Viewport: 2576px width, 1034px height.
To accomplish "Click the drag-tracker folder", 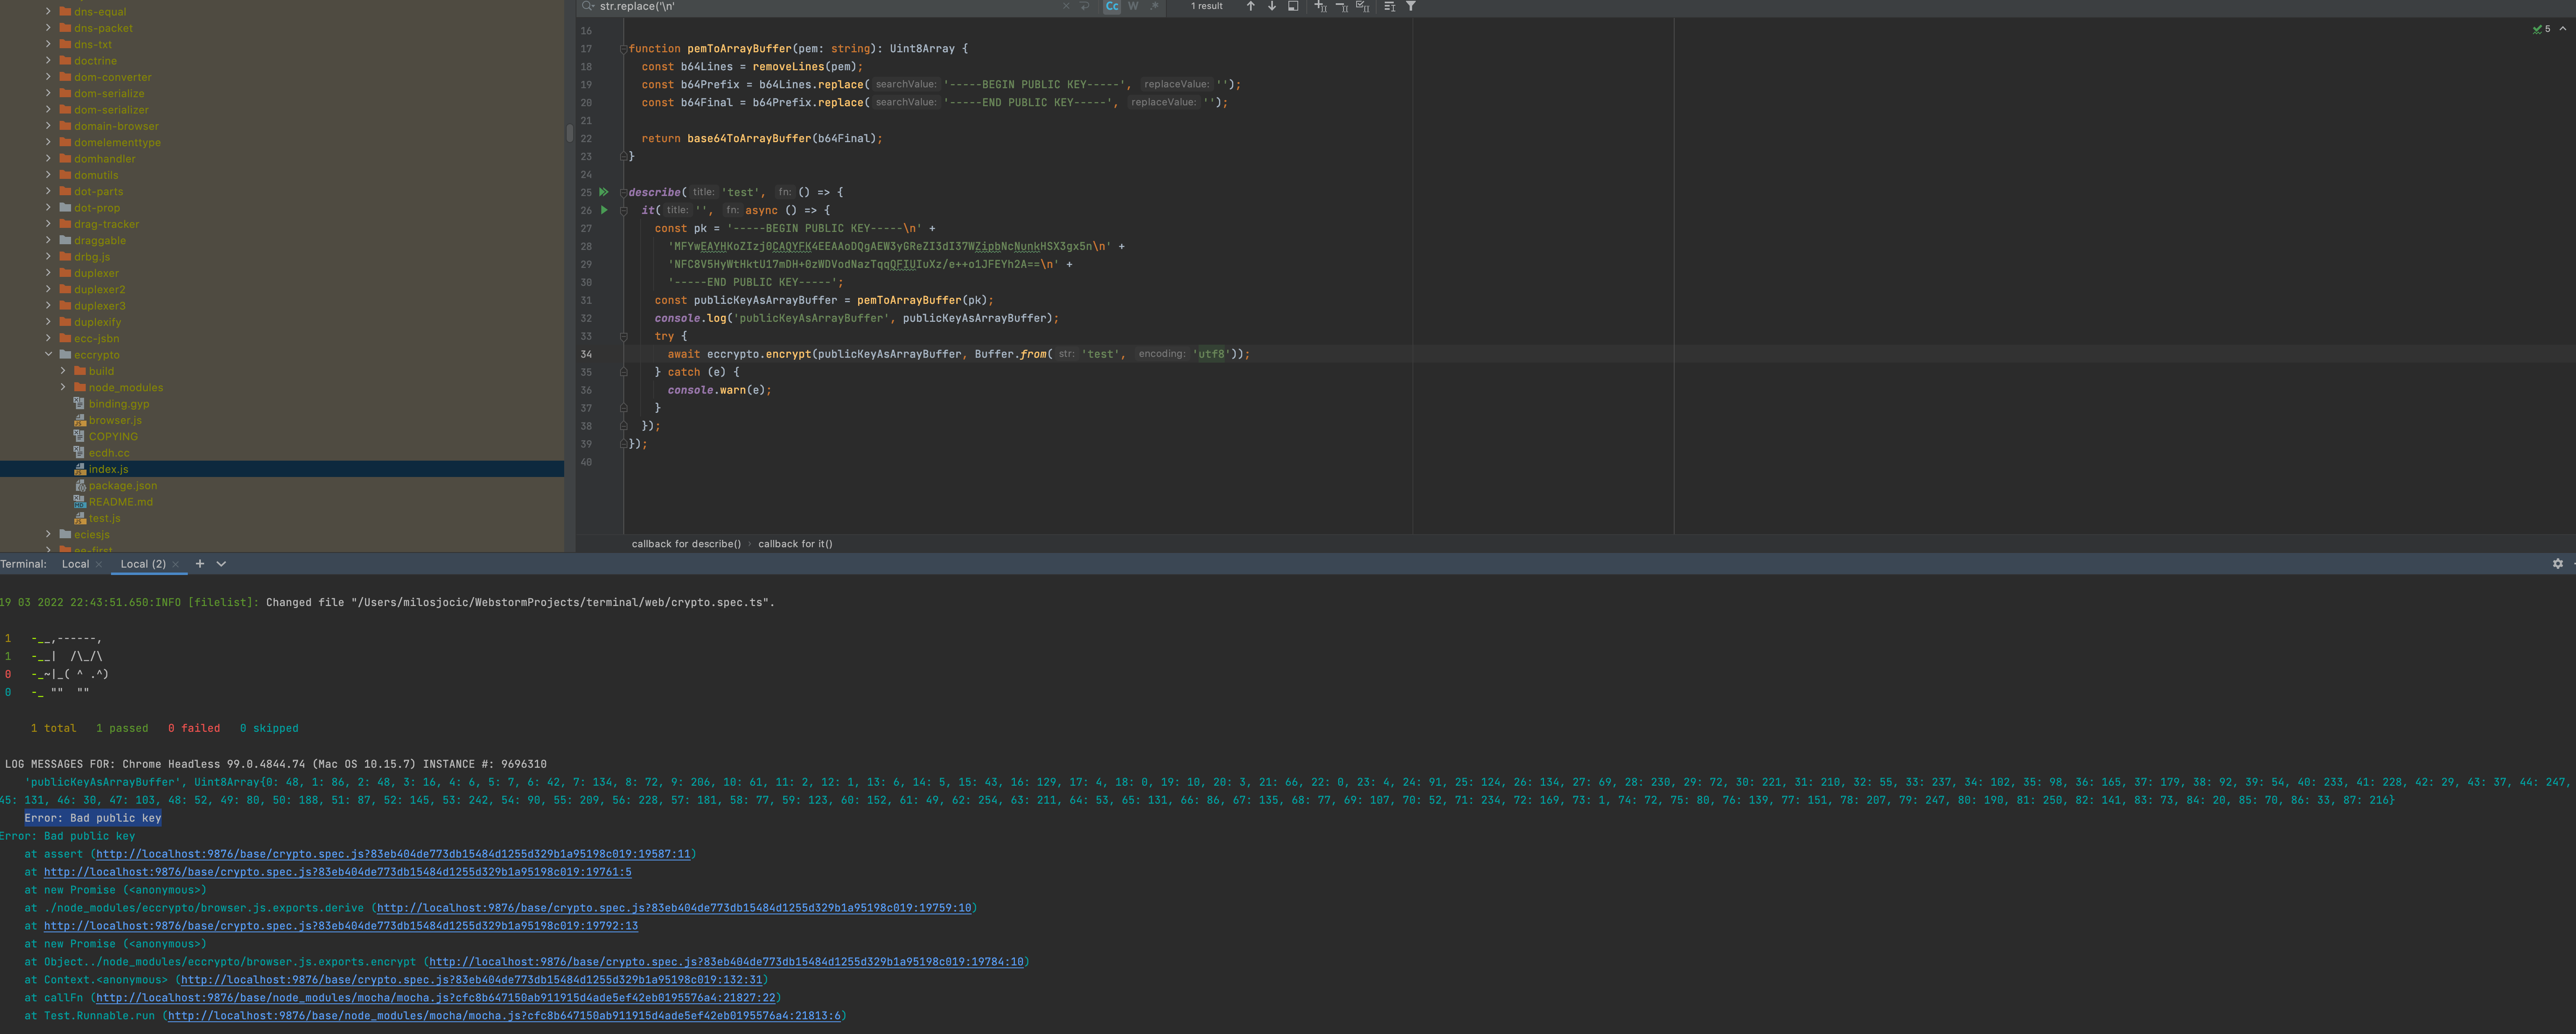I will [106, 224].
